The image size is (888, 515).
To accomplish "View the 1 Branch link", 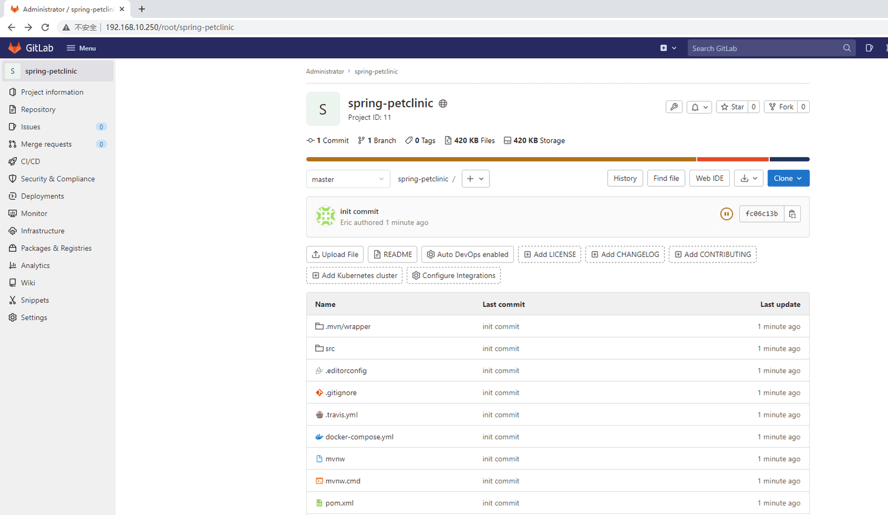I will point(377,140).
